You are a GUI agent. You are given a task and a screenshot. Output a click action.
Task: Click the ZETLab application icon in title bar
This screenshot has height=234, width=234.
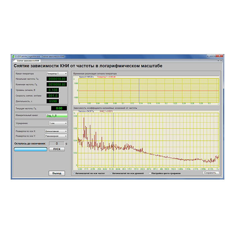(x=13, y=56)
